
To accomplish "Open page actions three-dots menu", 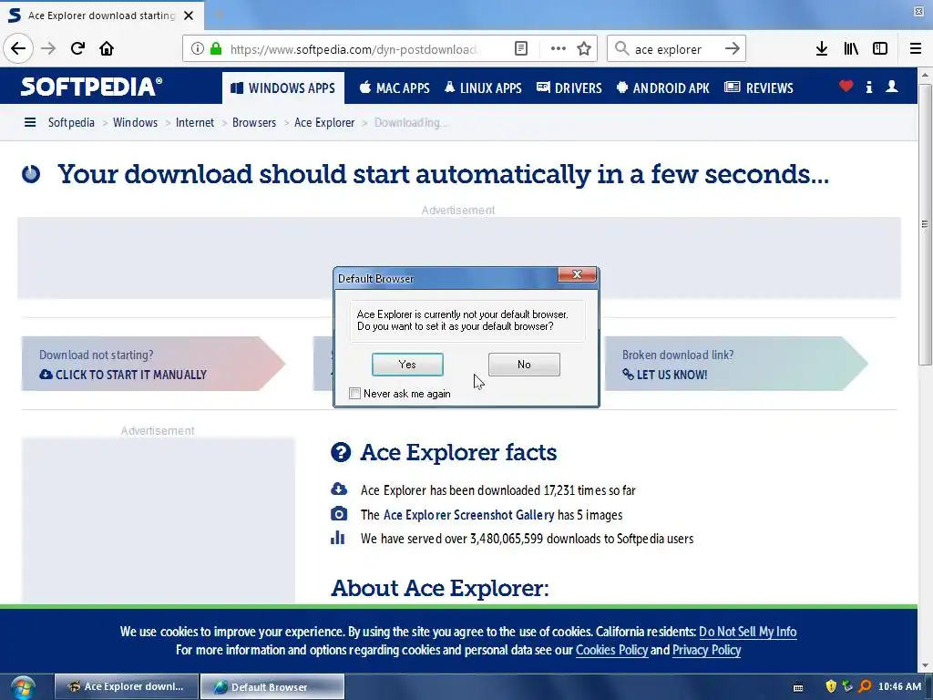I will pos(559,48).
